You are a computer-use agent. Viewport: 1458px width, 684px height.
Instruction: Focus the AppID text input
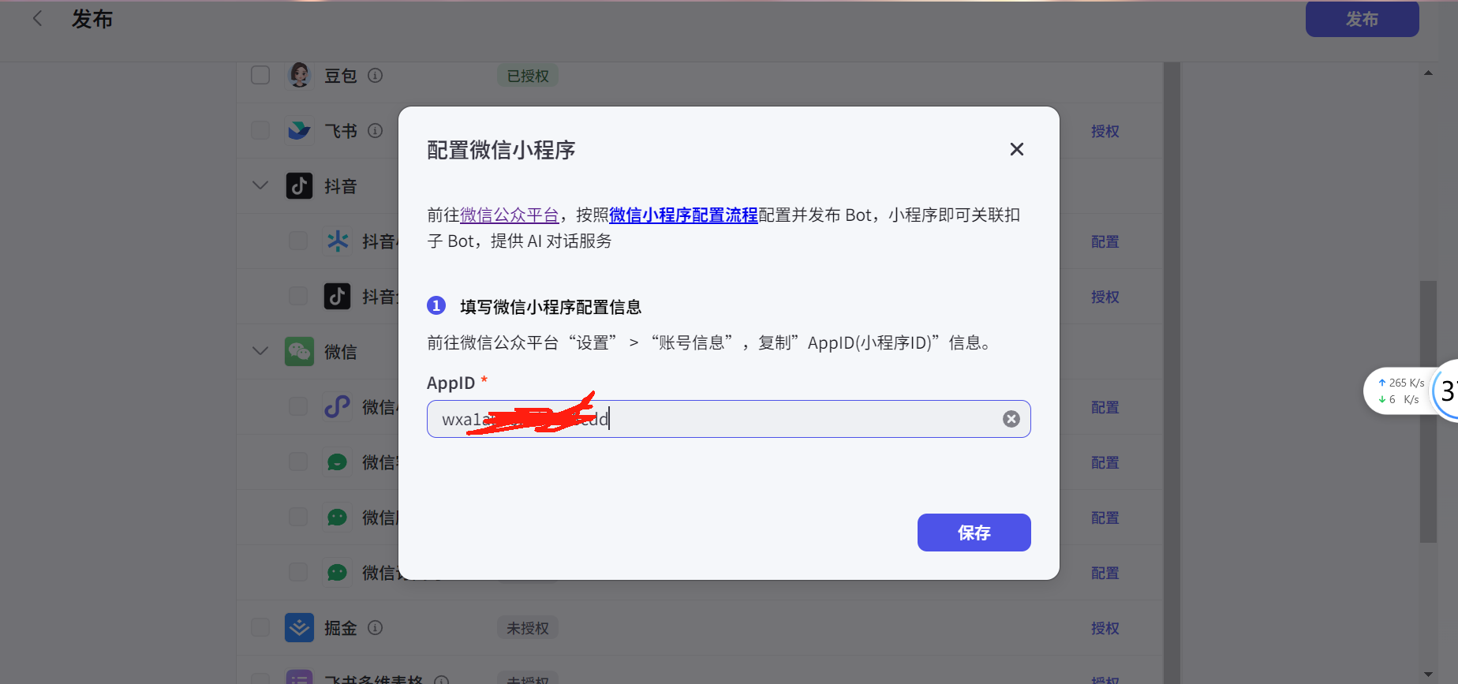789,419
